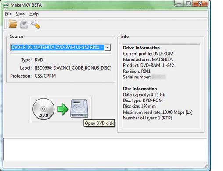Click the big DVD to hard drive button

(61, 109)
